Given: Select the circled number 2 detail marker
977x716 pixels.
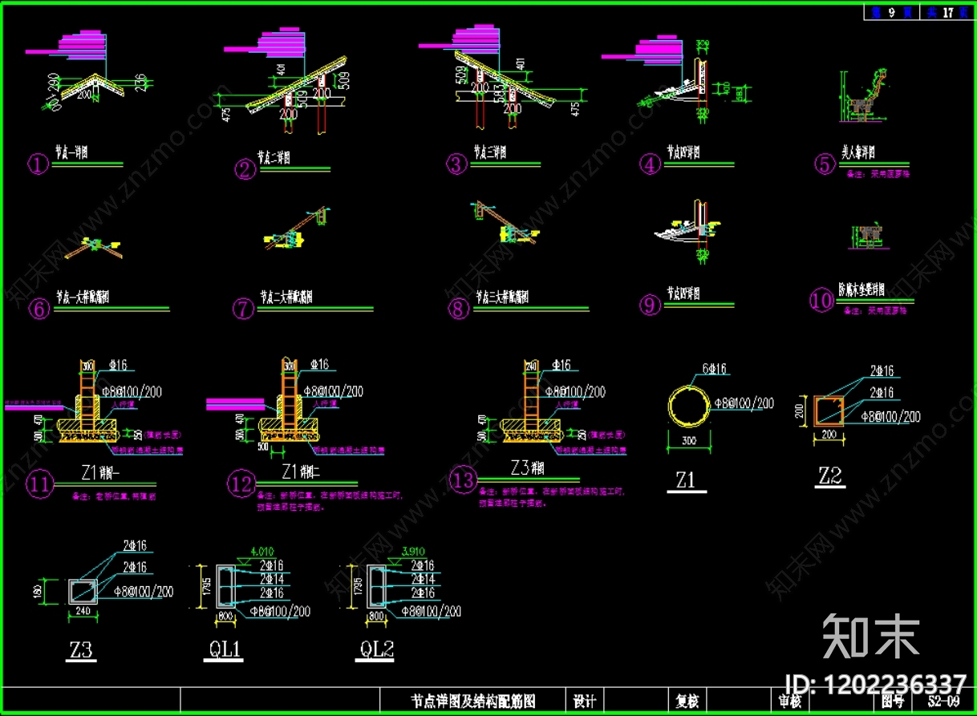Looking at the screenshot, I should pos(245,168).
